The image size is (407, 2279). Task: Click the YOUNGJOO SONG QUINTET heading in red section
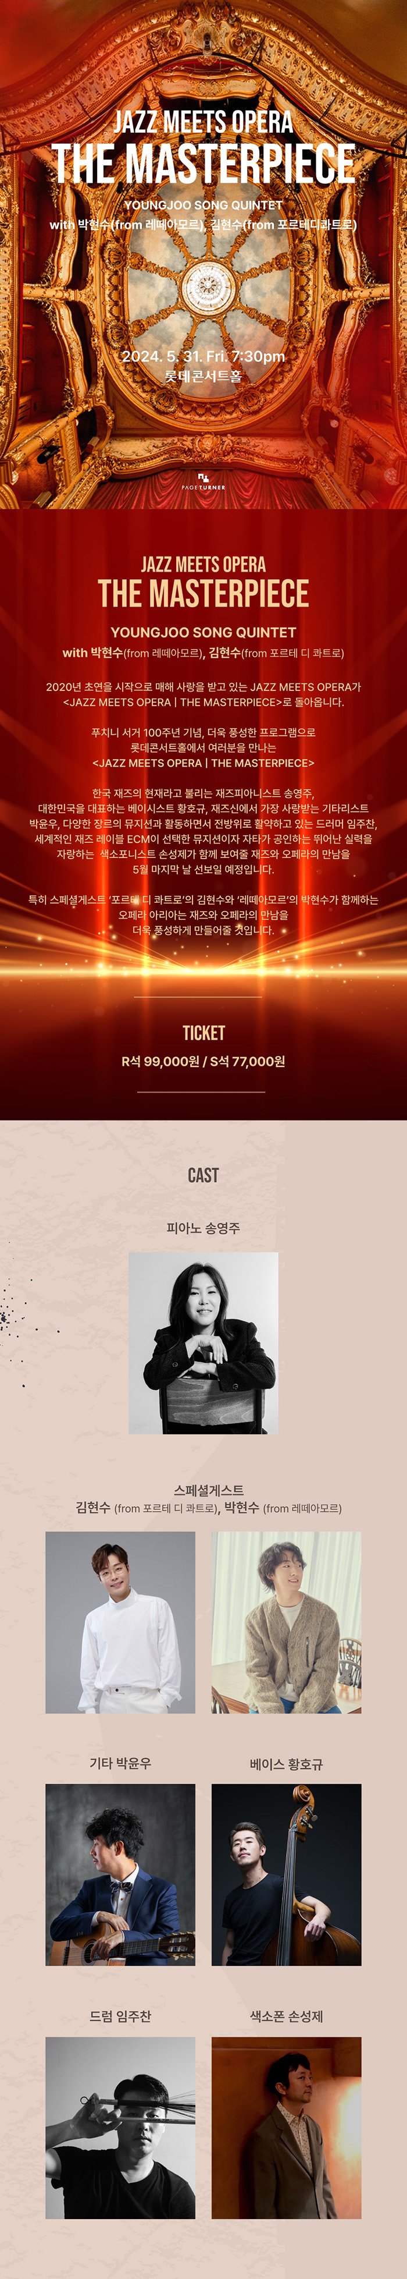coord(203,632)
